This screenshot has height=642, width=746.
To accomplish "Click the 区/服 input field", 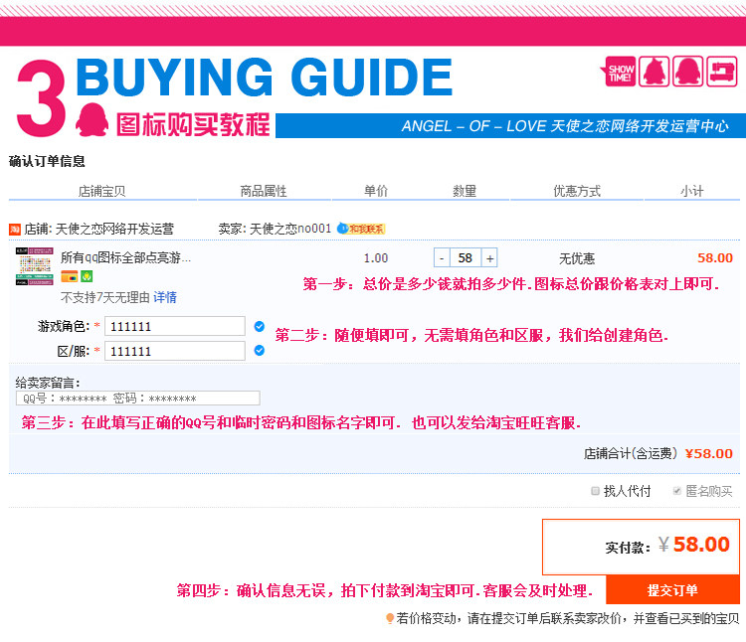I will [x=174, y=351].
